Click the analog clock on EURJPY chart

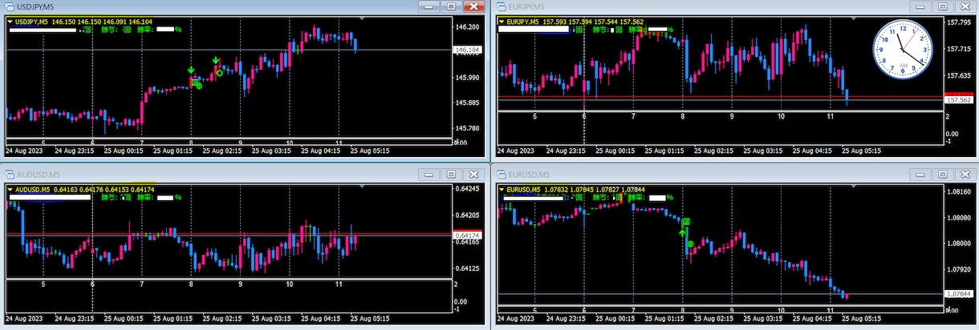(x=904, y=50)
